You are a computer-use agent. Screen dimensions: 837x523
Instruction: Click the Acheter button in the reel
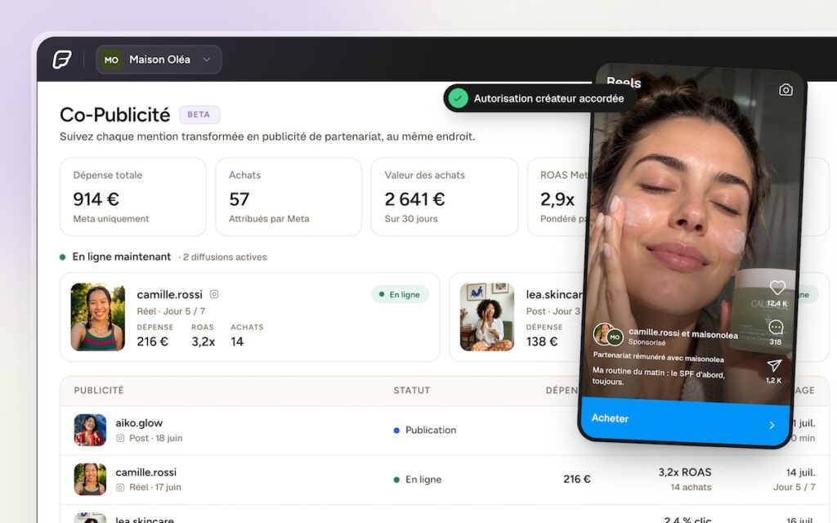[x=684, y=419]
